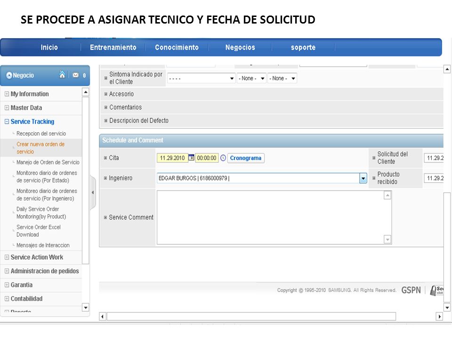Click the Schedule and Comment section header
The height and width of the screenshot is (339, 452).
(x=271, y=140)
